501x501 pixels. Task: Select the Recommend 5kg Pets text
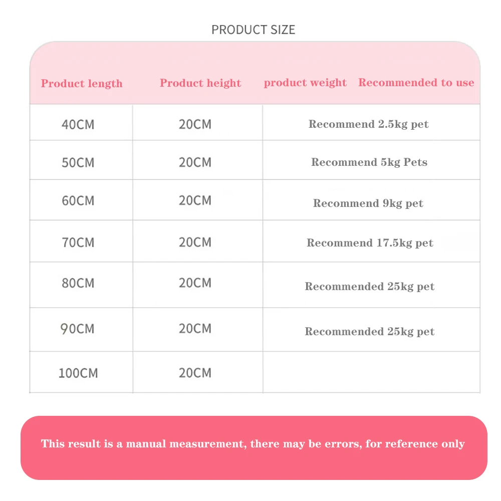[369, 162]
